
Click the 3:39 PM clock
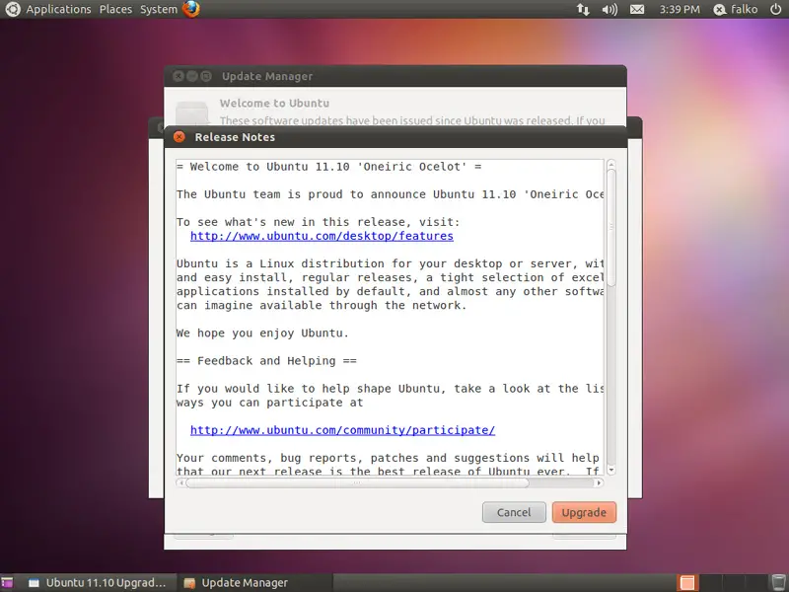[679, 10]
